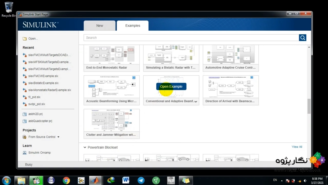Open recent file svdpi_pid.slx
328x185 pixels.
37,104
